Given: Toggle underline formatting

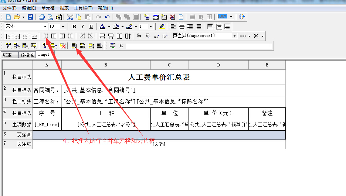Looking at the screenshot, I should click(91, 27).
